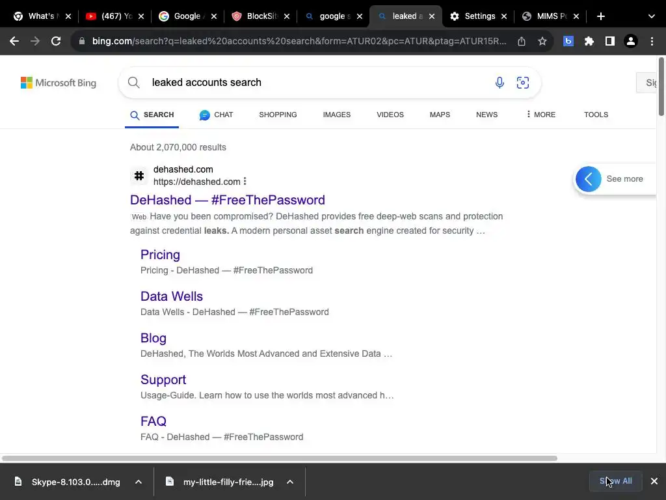
Task: Click the dehashed.com URL text
Action: coord(196,182)
